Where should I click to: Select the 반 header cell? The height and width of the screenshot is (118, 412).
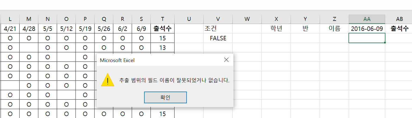pyautogui.click(x=305, y=29)
